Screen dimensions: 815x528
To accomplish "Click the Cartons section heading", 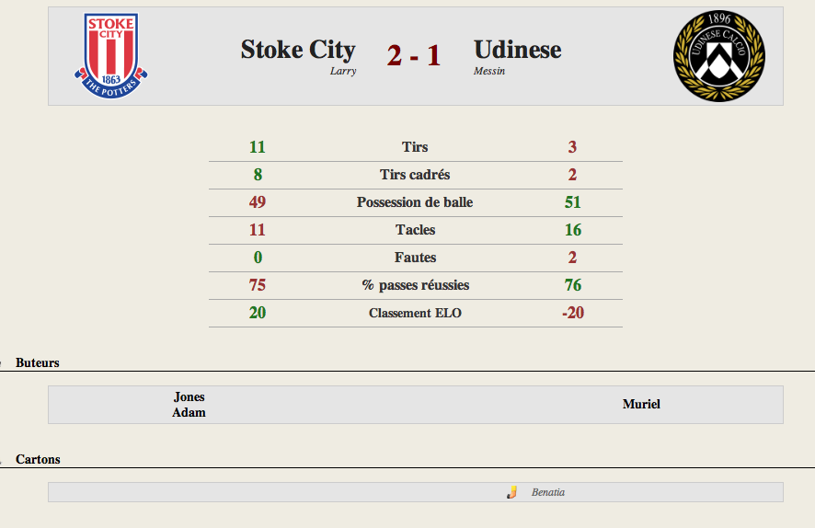I will click(x=38, y=459).
